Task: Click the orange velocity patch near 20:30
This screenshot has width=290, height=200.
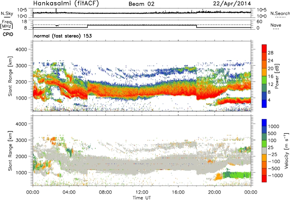Action: coord(219,177)
